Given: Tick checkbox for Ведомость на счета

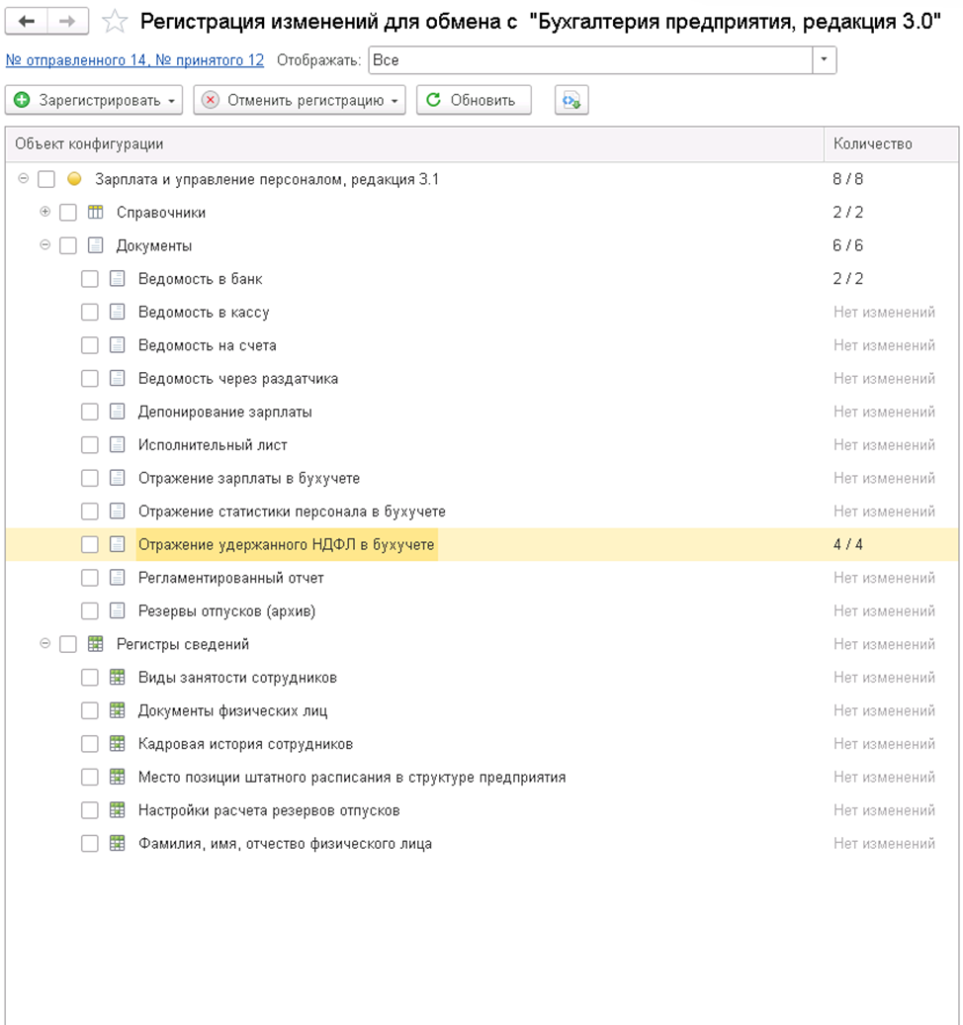Looking at the screenshot, I should (90, 345).
